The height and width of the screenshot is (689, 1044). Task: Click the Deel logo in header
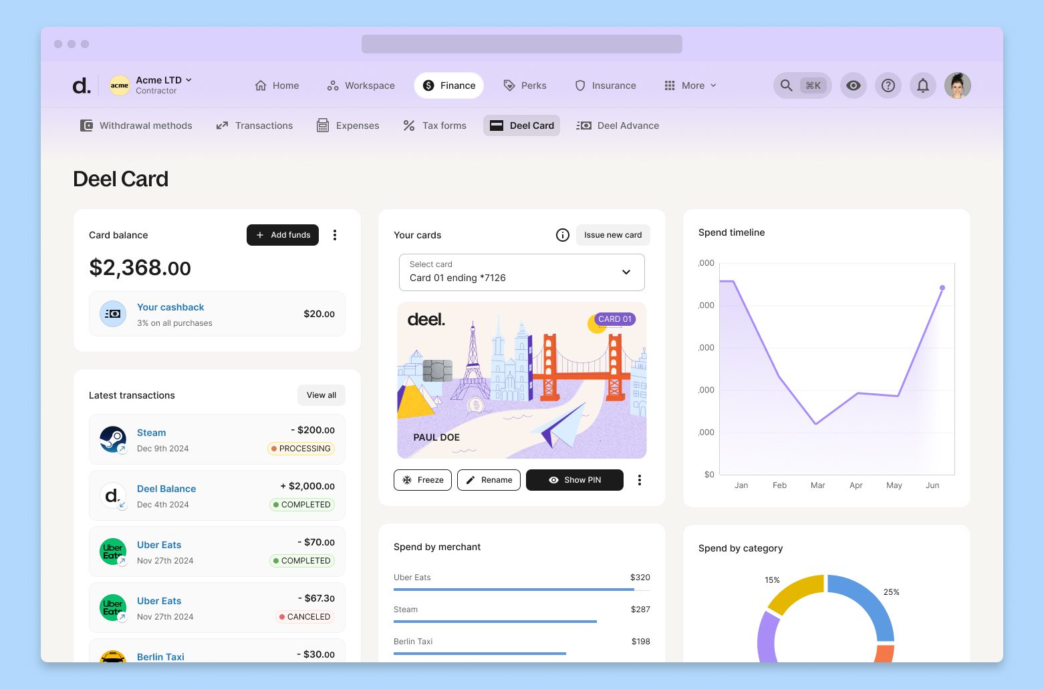click(82, 85)
